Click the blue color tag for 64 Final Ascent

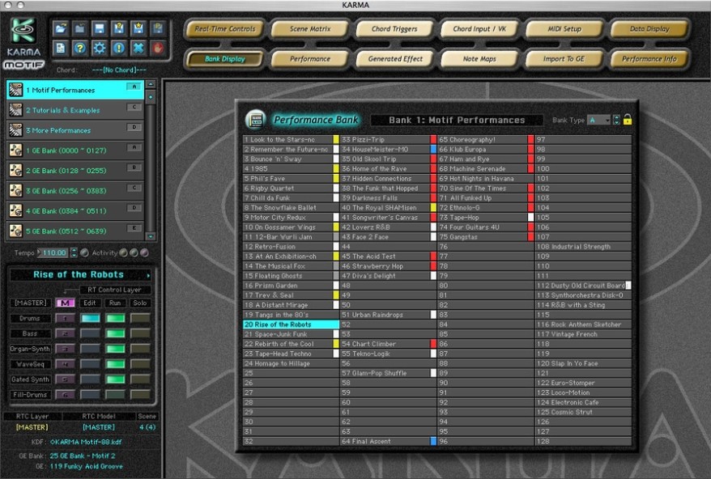pyautogui.click(x=433, y=442)
